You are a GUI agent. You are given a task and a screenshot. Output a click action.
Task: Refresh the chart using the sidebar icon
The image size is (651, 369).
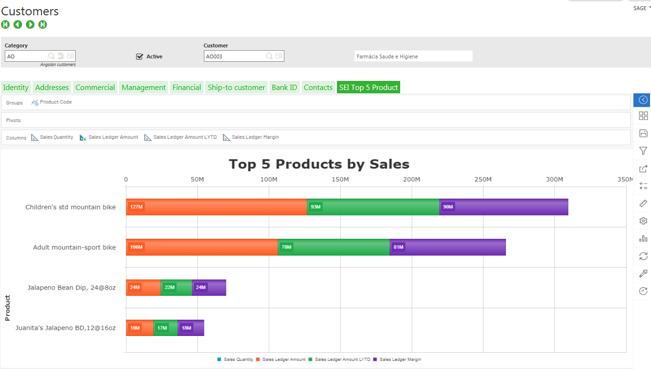pyautogui.click(x=643, y=256)
